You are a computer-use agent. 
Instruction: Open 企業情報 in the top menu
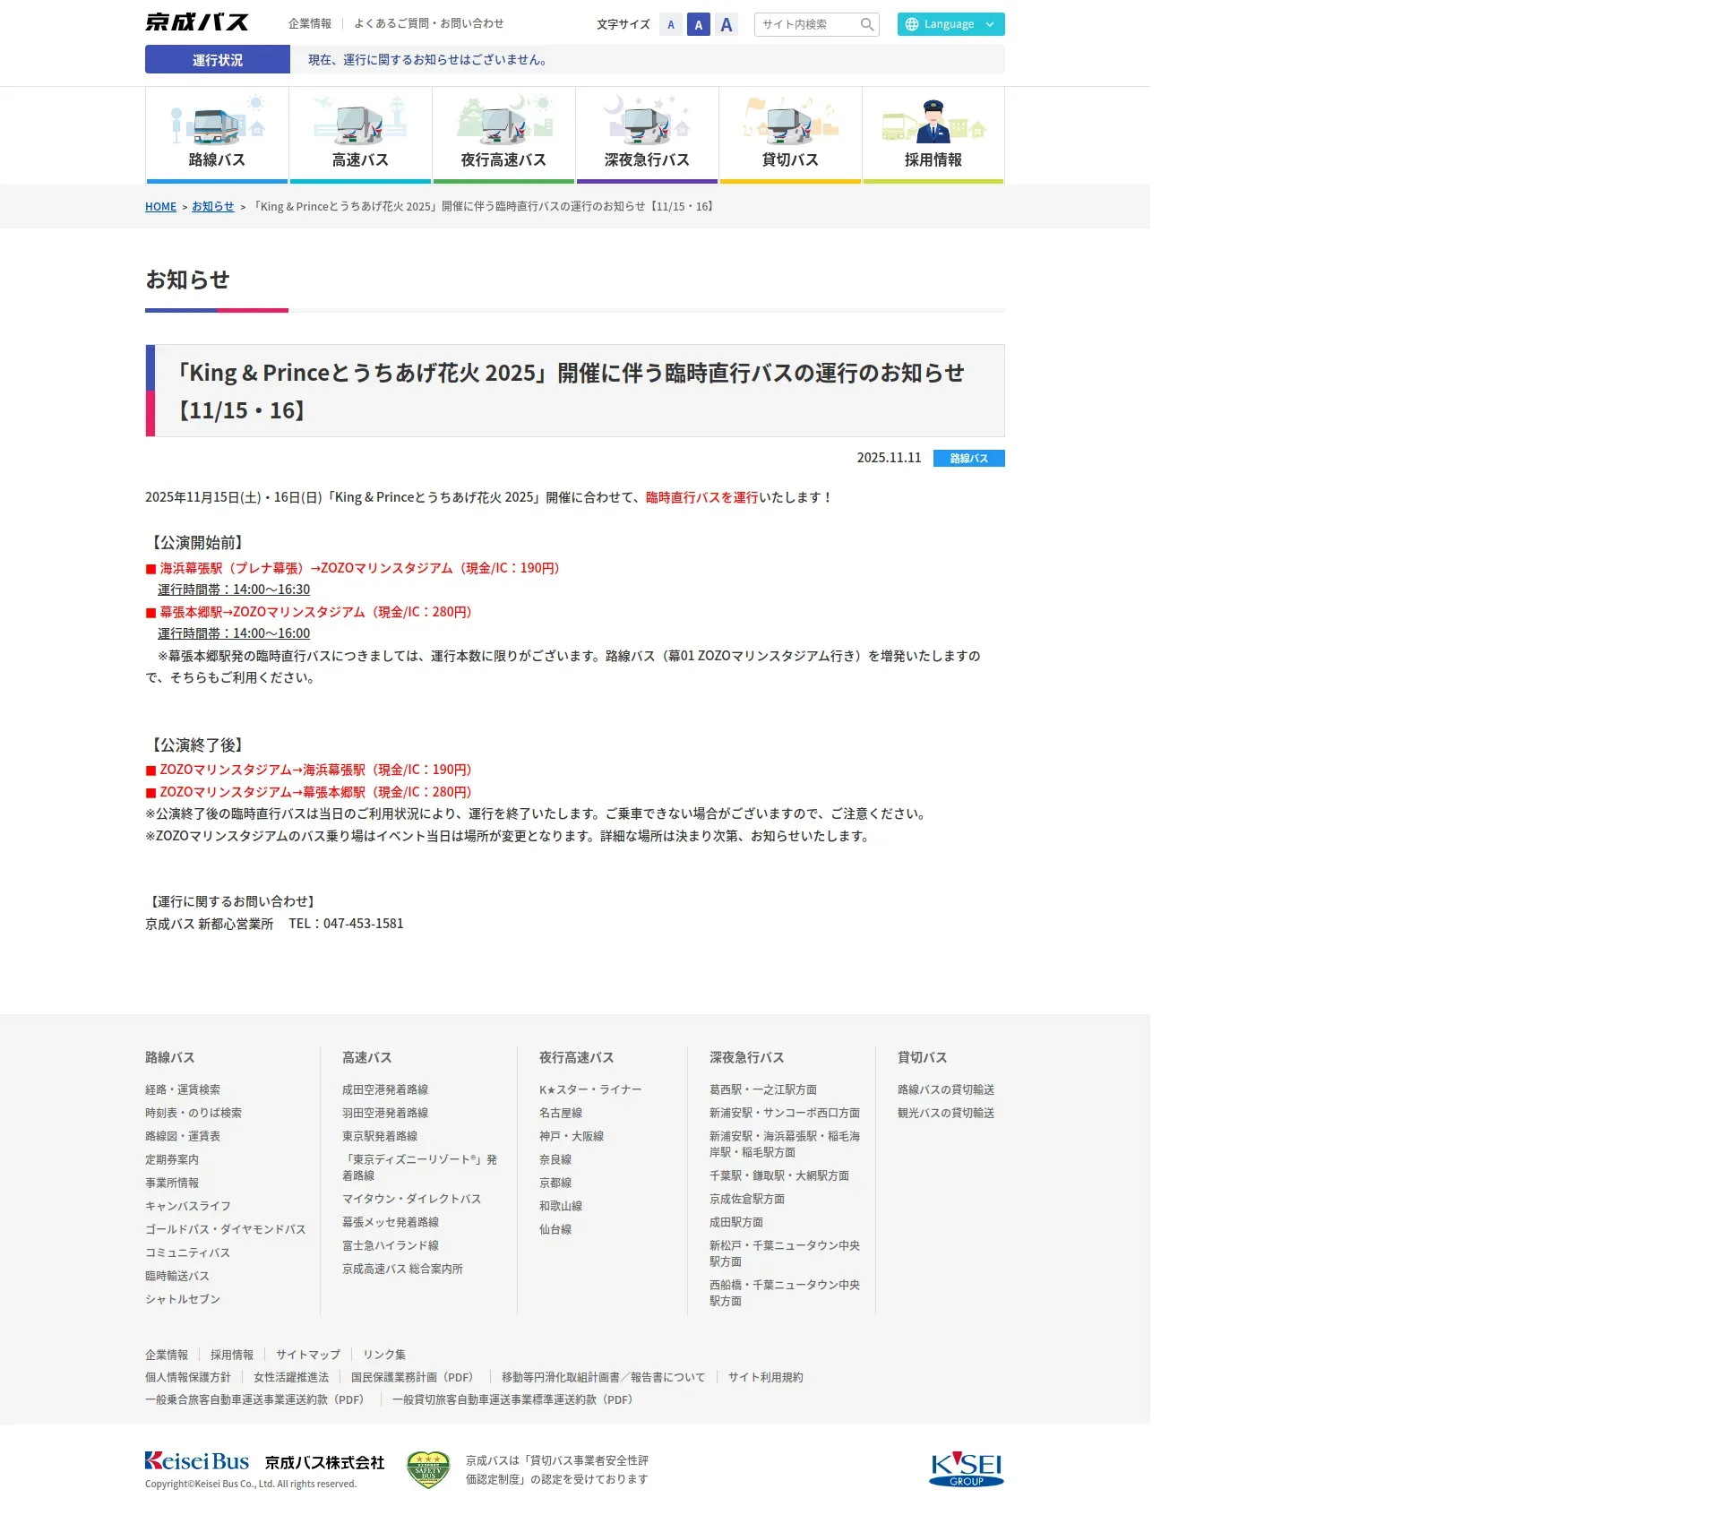pos(310,24)
